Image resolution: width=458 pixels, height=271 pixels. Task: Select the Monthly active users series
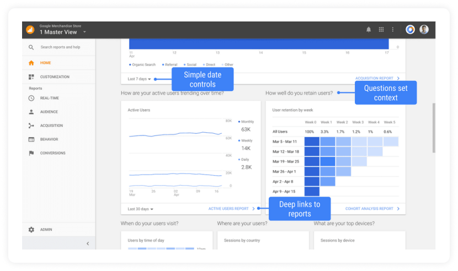246,122
